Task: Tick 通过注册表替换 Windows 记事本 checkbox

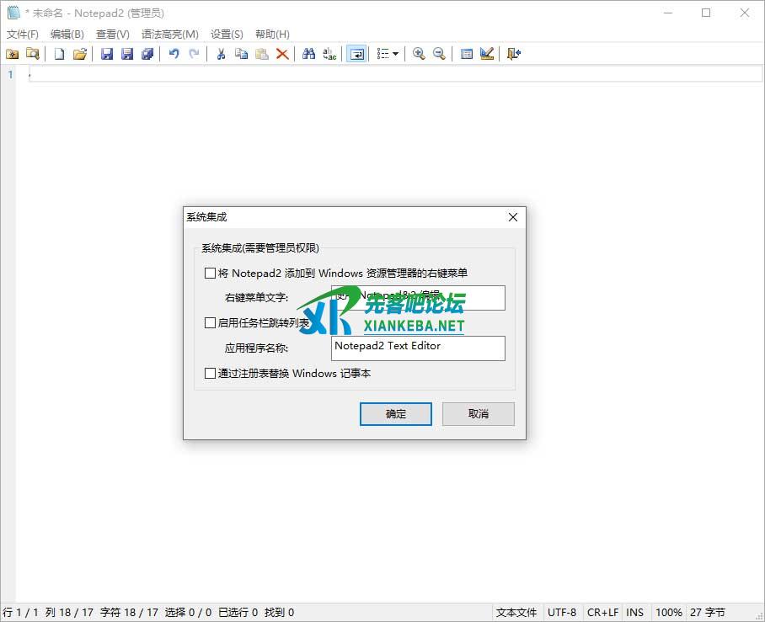Action: 211,373
